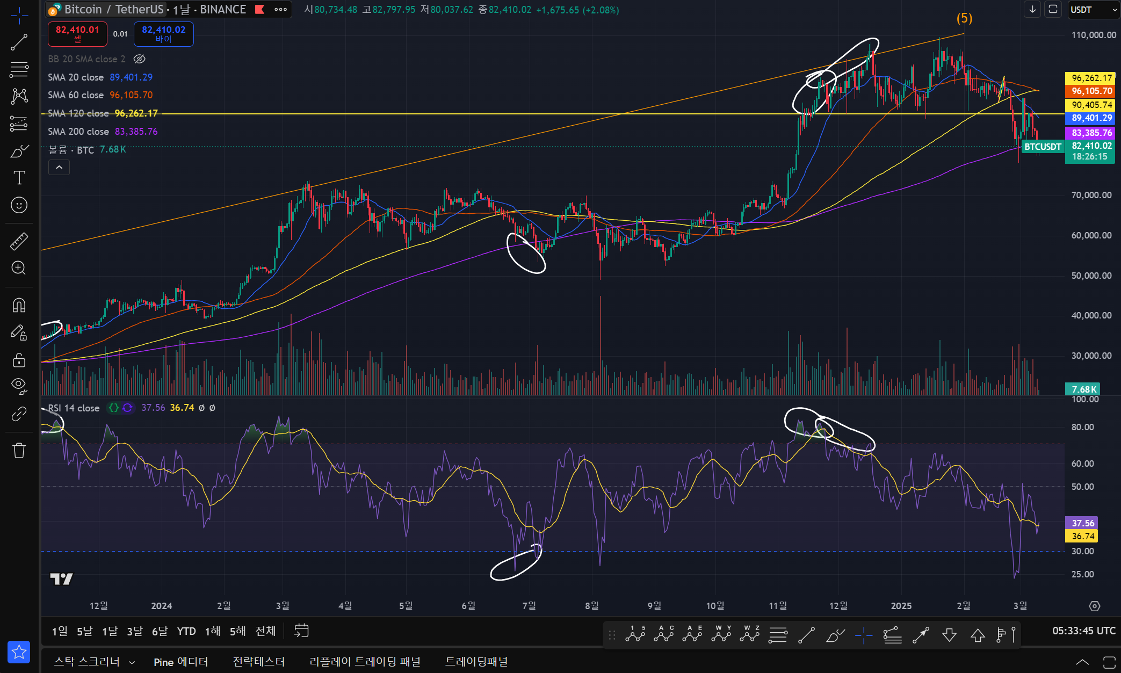Screen dimensions: 1121x673
Task: Open the go-to-date calendar icon
Action: tap(301, 631)
